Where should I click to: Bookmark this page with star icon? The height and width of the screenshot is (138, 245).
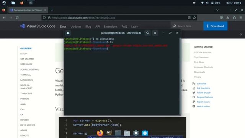(x=194, y=18)
